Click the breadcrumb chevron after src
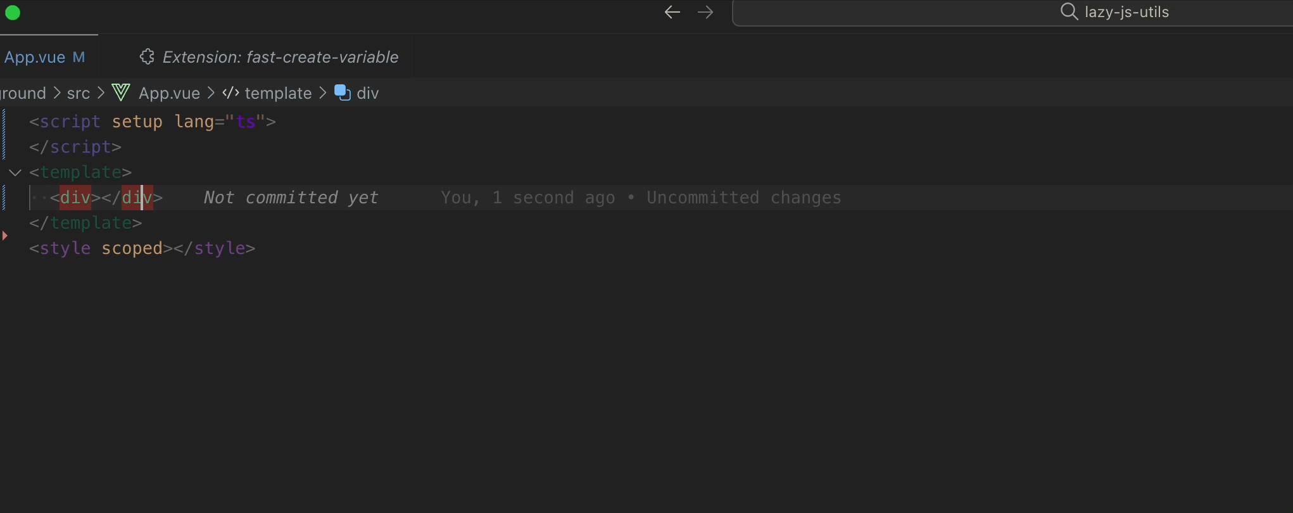 101,93
